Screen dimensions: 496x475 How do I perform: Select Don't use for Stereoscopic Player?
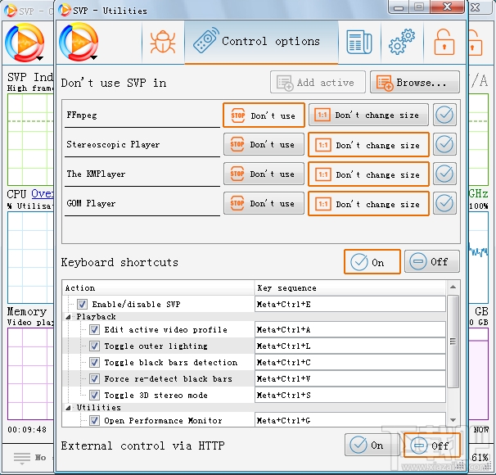coord(264,145)
